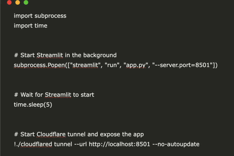Click the 'time.sleep(5)' line
Image resolution: width=234 pixels, height=156 pixels.
click(x=33, y=105)
